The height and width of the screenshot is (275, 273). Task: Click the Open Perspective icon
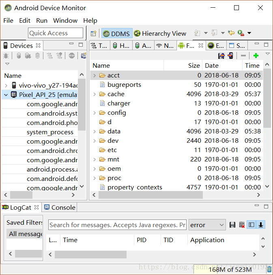[x=94, y=33]
